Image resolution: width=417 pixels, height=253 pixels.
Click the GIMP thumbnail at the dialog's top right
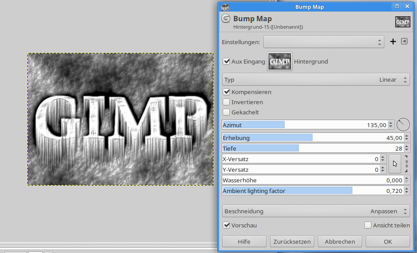(402, 22)
